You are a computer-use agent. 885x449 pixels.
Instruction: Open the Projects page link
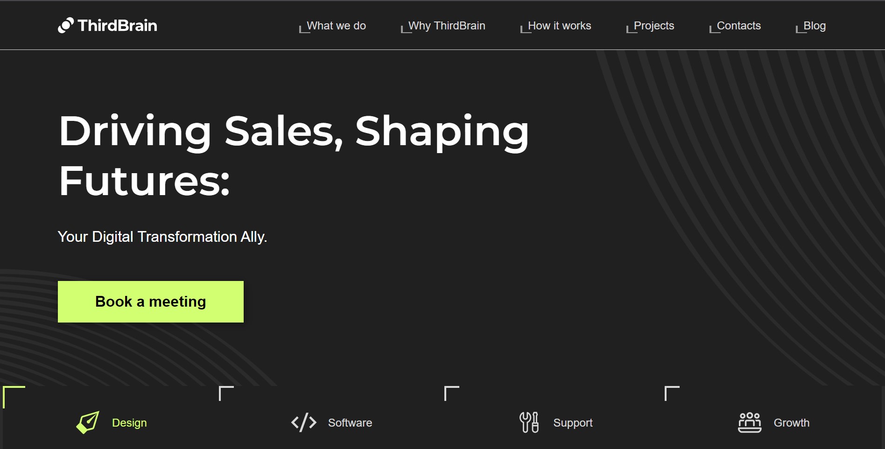(653, 26)
